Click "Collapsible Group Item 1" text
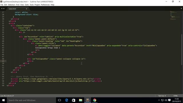The width and height of the screenshot is (183, 103). (x=47, y=48)
